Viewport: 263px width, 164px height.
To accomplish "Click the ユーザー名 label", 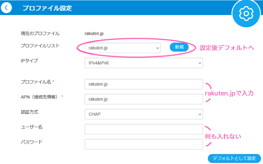I will click(x=31, y=127).
